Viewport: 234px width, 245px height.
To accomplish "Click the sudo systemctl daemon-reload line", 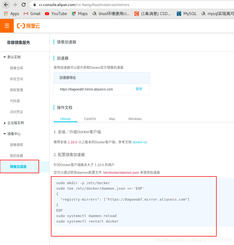I will [86, 216].
